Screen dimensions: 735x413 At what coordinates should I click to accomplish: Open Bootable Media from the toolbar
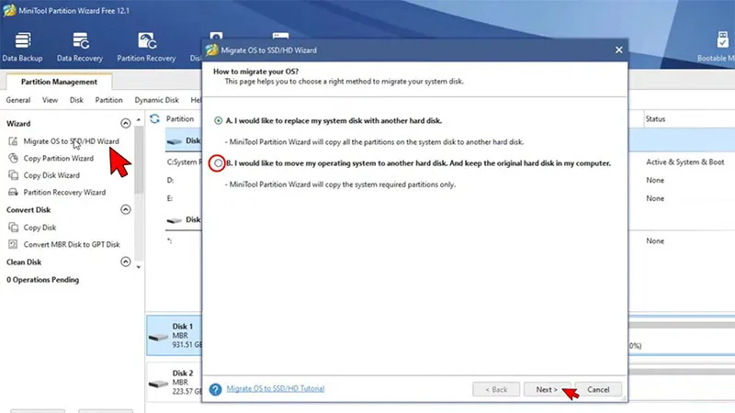(x=716, y=47)
